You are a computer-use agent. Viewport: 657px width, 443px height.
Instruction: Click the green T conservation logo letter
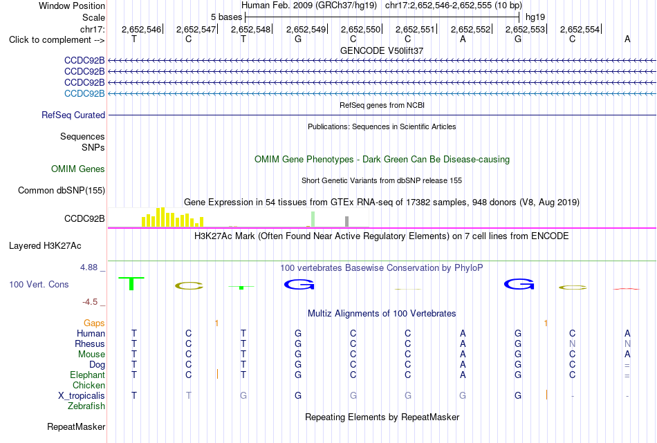pyautogui.click(x=131, y=283)
